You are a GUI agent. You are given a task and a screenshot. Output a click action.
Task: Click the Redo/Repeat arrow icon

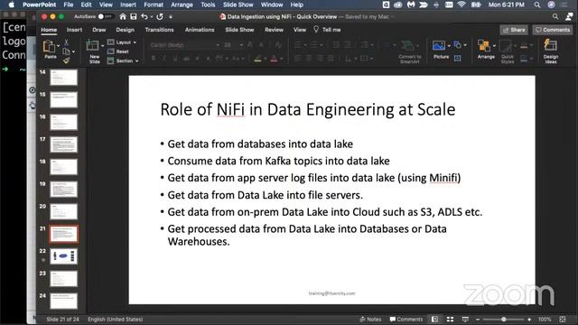(x=160, y=16)
